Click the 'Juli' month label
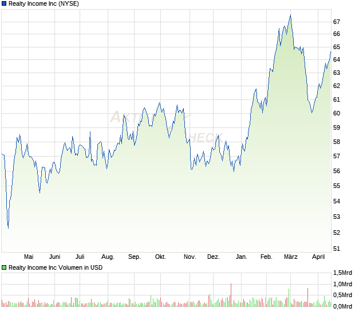355x312 pixels. [x=80, y=257]
